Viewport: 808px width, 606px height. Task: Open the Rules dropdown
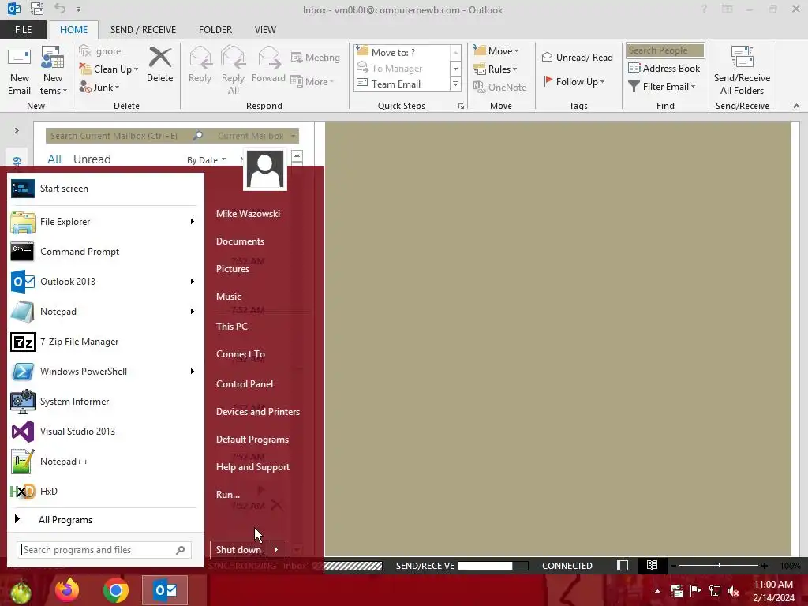pyautogui.click(x=495, y=69)
